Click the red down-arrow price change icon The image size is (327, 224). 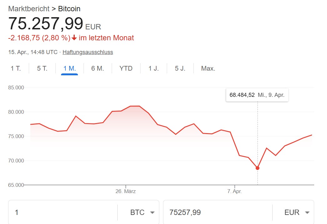(x=74, y=38)
